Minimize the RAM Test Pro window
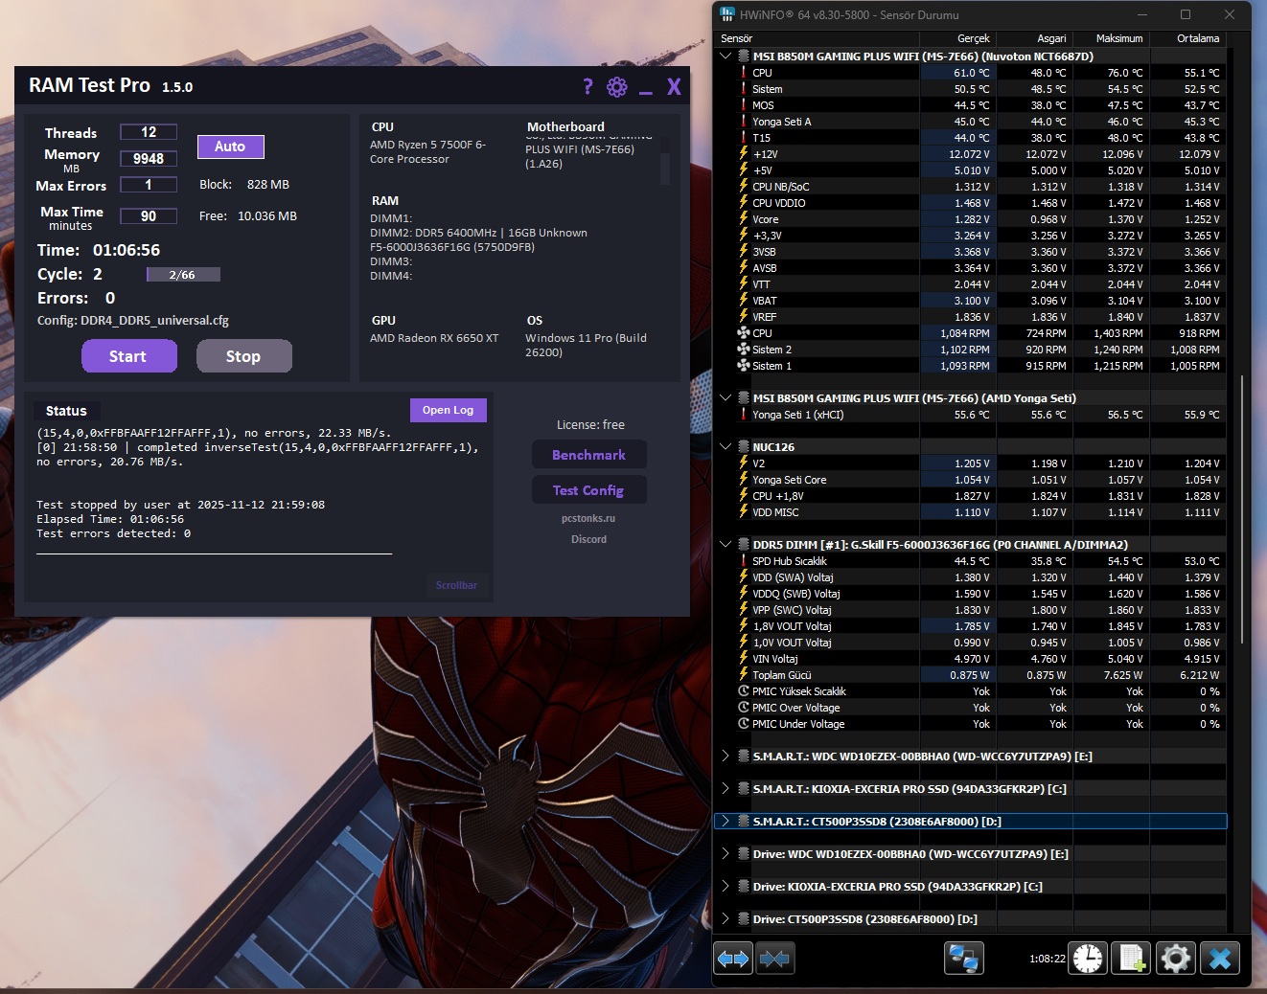 (646, 92)
